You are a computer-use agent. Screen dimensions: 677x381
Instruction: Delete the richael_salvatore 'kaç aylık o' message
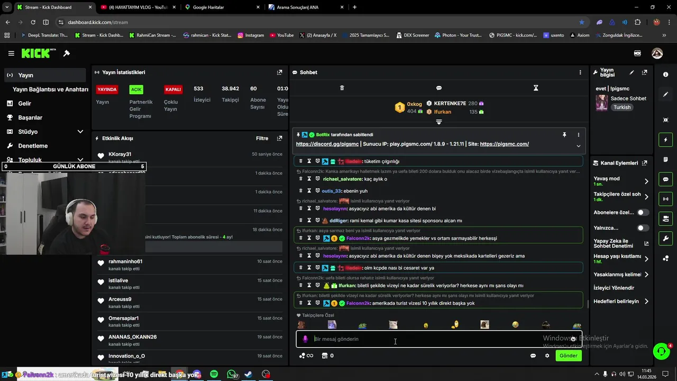click(x=301, y=179)
